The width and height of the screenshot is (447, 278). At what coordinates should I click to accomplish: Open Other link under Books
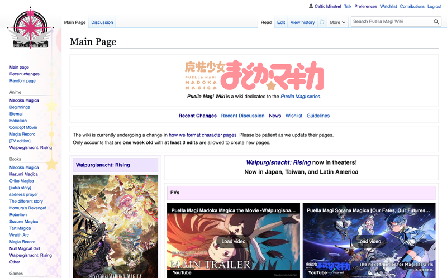click(15, 262)
